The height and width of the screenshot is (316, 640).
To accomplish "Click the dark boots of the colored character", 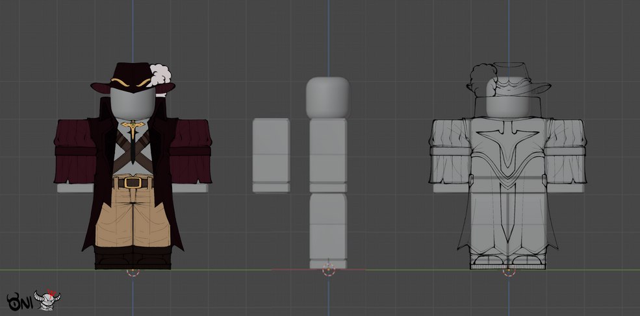I will (x=133, y=258).
